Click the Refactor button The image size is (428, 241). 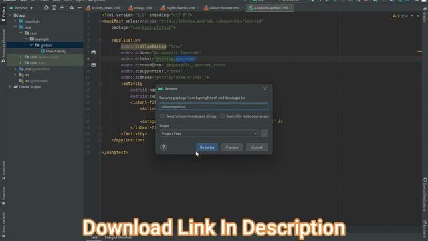[207, 147]
